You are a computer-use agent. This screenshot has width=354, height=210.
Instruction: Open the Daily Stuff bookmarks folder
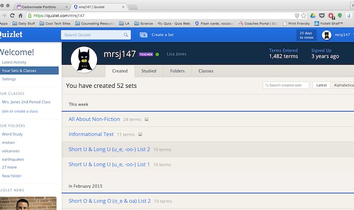point(24,23)
